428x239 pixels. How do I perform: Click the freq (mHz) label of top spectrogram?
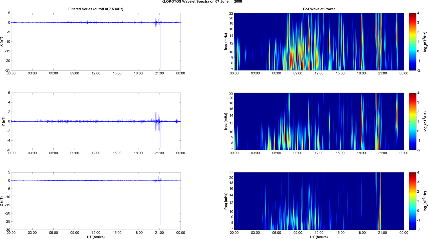click(226, 42)
